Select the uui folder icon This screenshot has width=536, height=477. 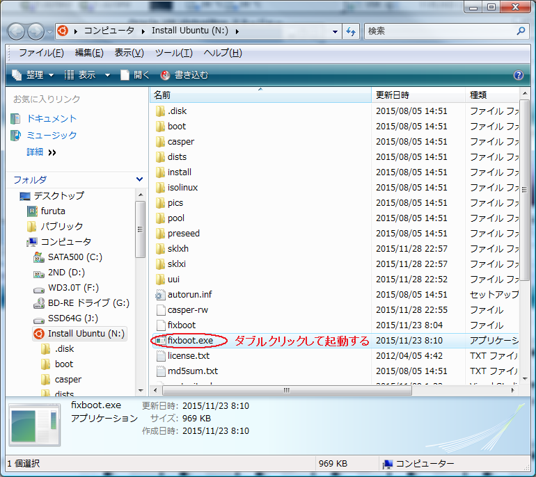pos(160,280)
